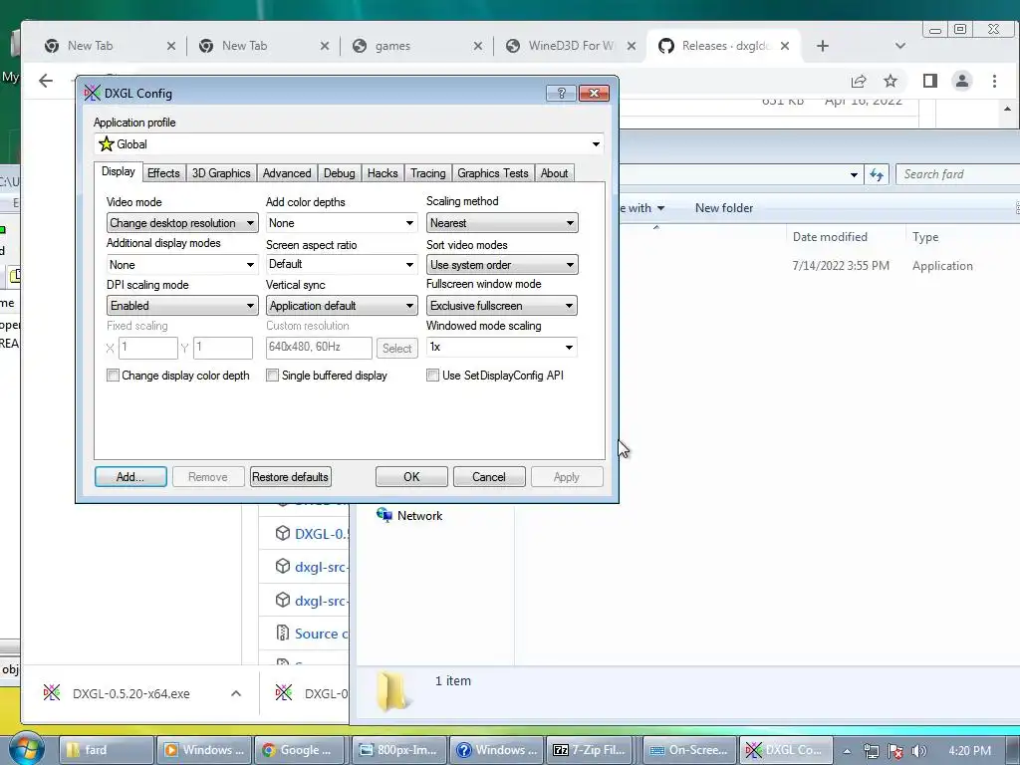1020x765 pixels.
Task: Open the Scaling method dropdown
Action: [x=502, y=223]
